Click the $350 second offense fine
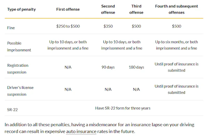The height and width of the screenshot is (139, 210). (x=108, y=26)
